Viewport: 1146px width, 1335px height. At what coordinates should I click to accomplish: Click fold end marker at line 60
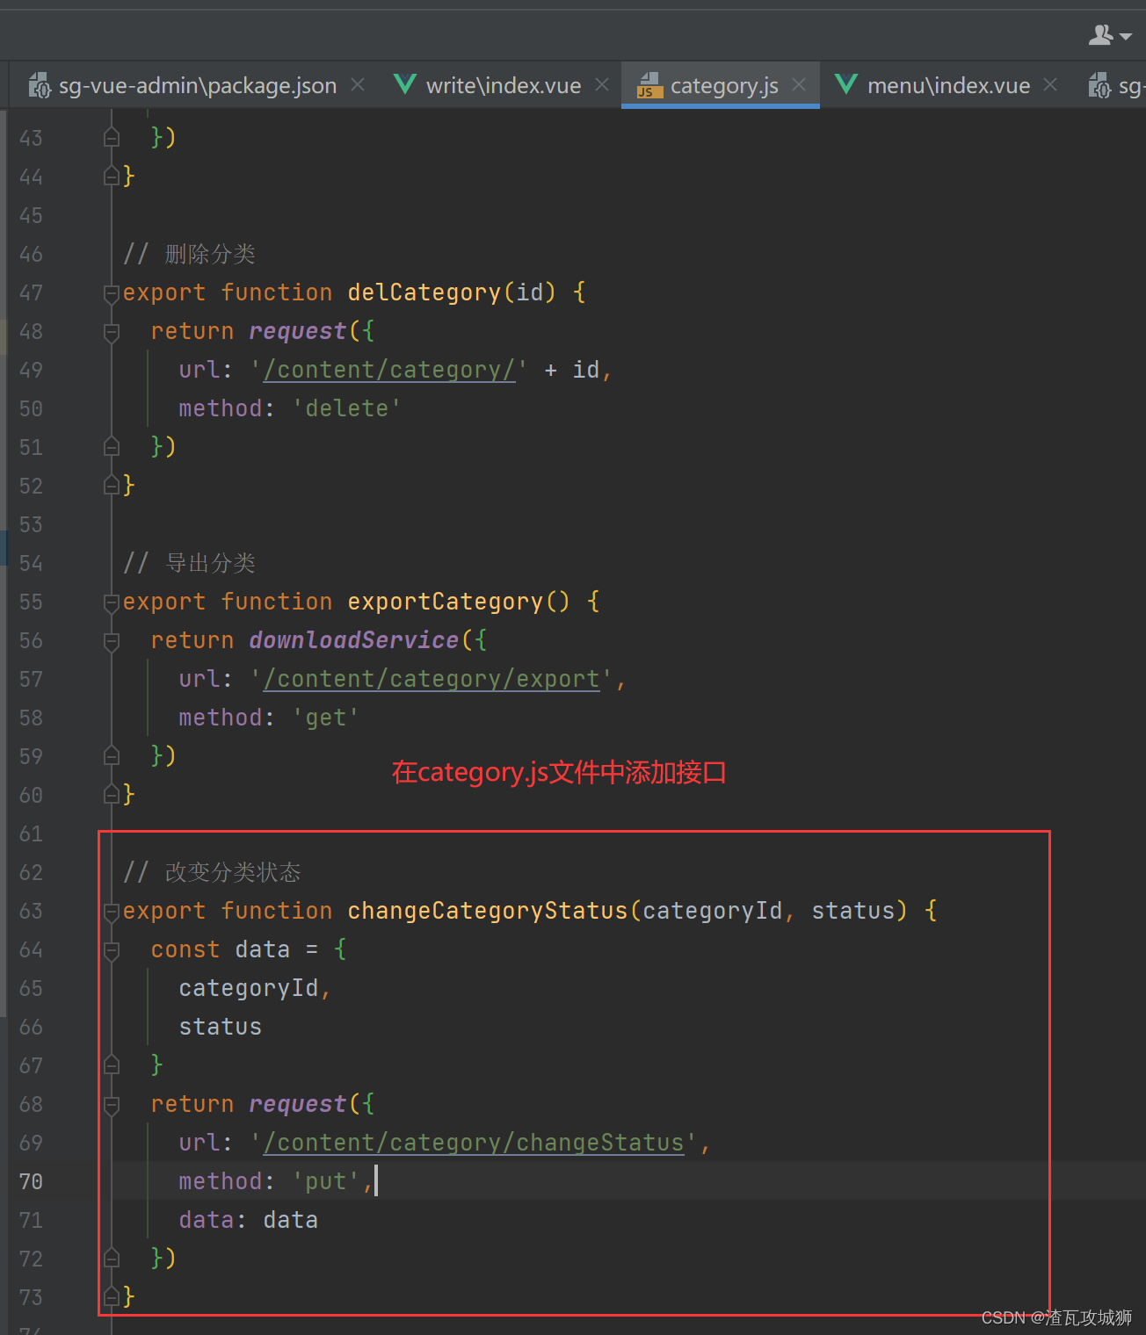(112, 795)
